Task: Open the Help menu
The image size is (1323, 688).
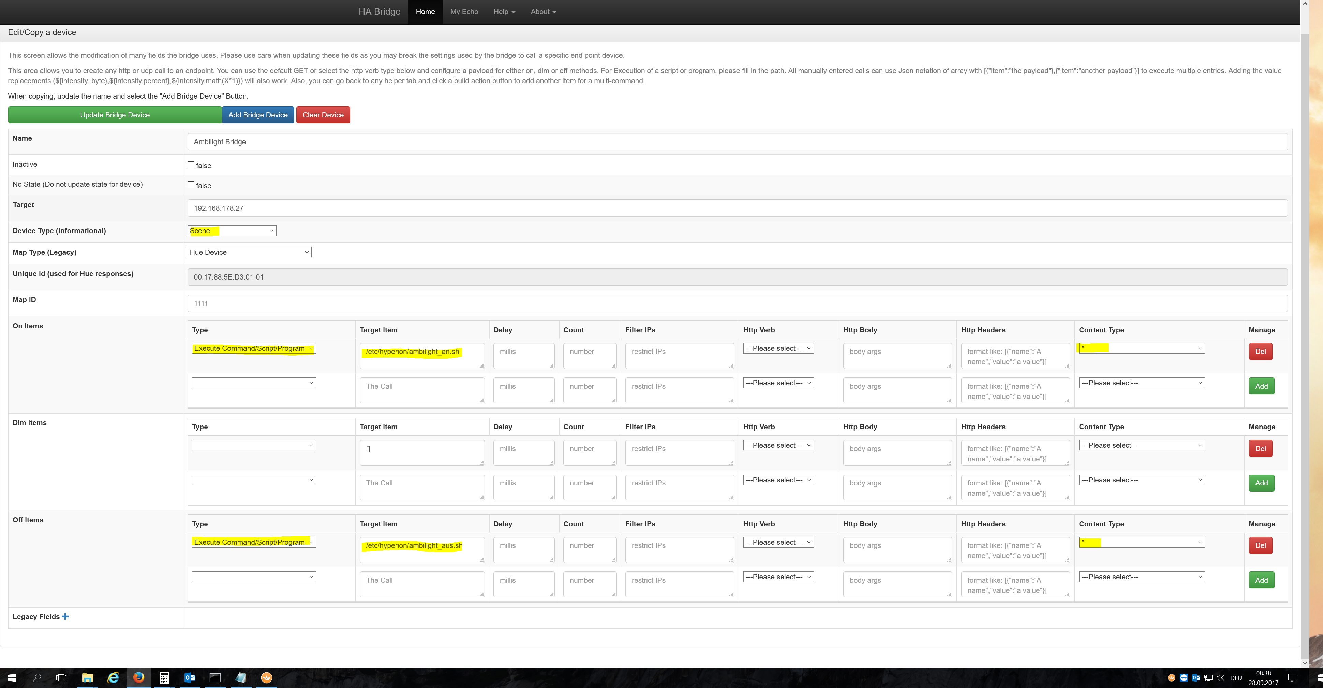Action: tap(504, 12)
